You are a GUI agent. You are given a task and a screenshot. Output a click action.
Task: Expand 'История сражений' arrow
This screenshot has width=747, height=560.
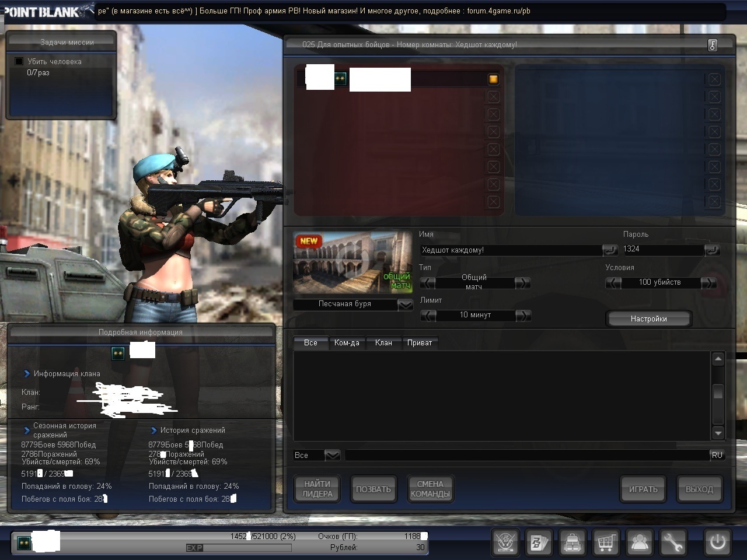[x=153, y=430]
